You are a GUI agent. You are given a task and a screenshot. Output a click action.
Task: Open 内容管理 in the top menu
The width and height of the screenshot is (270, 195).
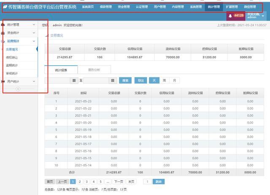178,7
